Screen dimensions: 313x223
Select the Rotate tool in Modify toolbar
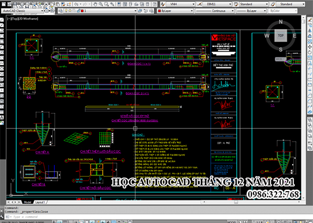point(310,52)
